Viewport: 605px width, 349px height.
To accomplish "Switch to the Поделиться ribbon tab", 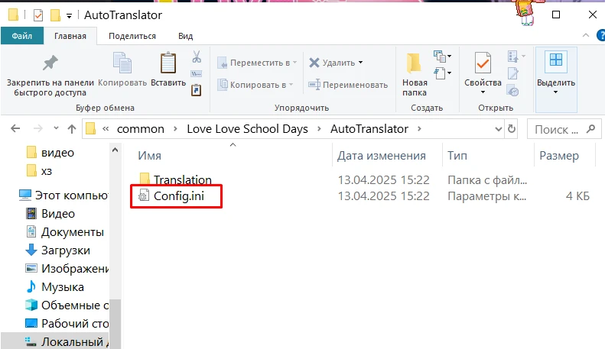I will [x=132, y=36].
